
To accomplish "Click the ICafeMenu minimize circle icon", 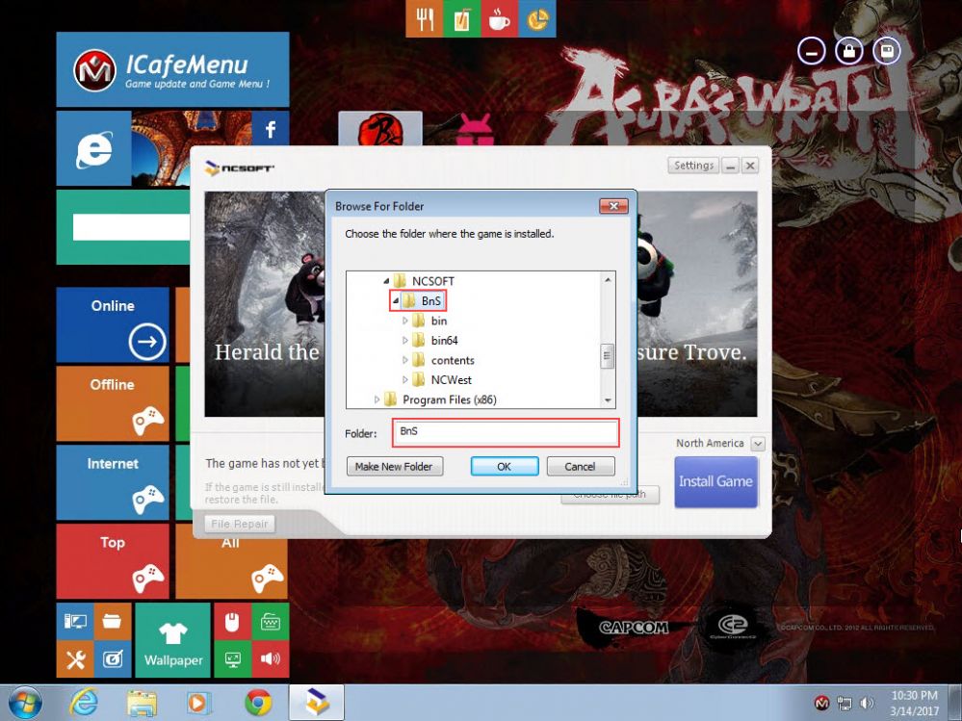I will [x=812, y=52].
